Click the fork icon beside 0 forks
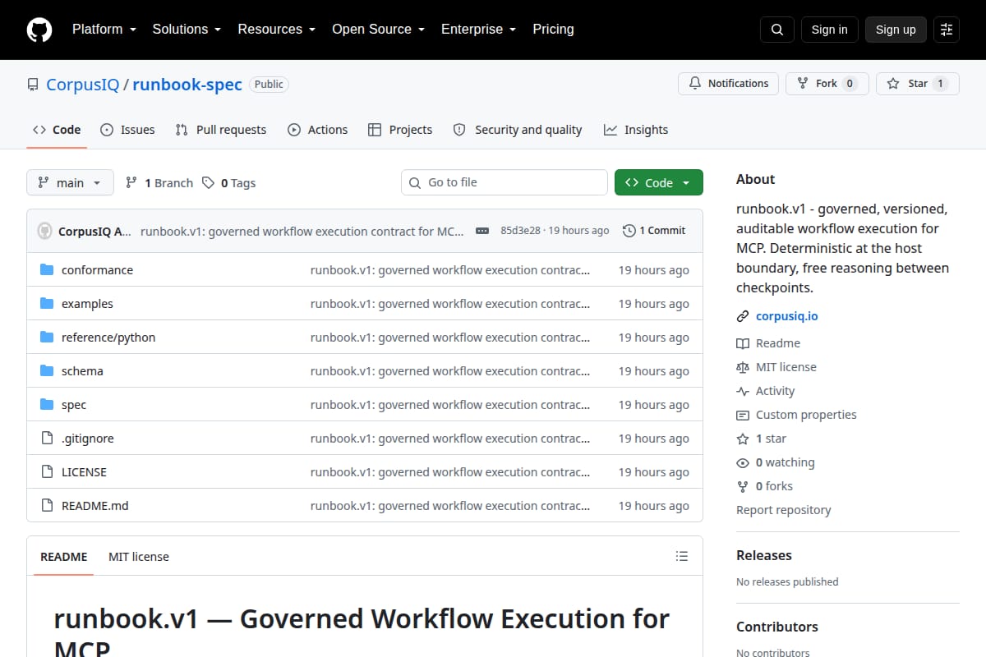Image resolution: width=986 pixels, height=657 pixels. 743,486
